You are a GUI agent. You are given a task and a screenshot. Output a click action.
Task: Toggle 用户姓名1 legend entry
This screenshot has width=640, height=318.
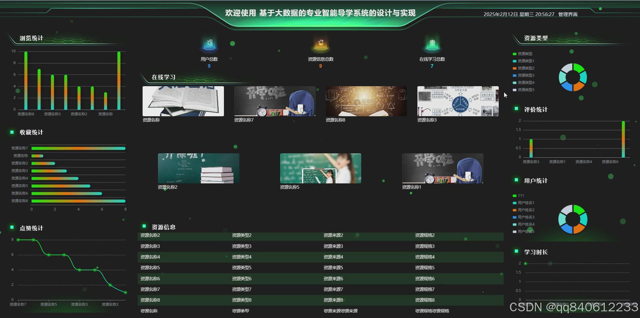coord(524,203)
